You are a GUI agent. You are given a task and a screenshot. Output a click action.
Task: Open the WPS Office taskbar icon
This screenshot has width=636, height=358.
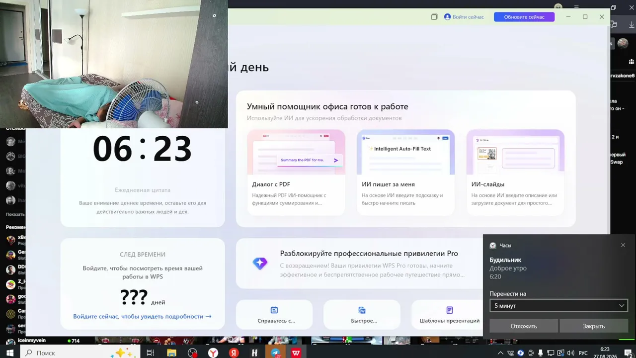tap(296, 353)
